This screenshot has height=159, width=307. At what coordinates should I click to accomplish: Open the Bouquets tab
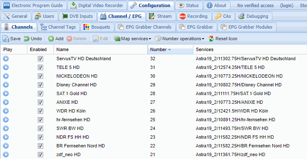click(97, 27)
